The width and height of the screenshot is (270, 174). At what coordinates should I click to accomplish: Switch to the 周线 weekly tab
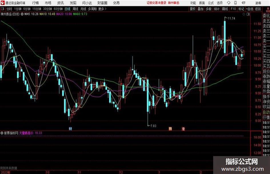[75, 9]
